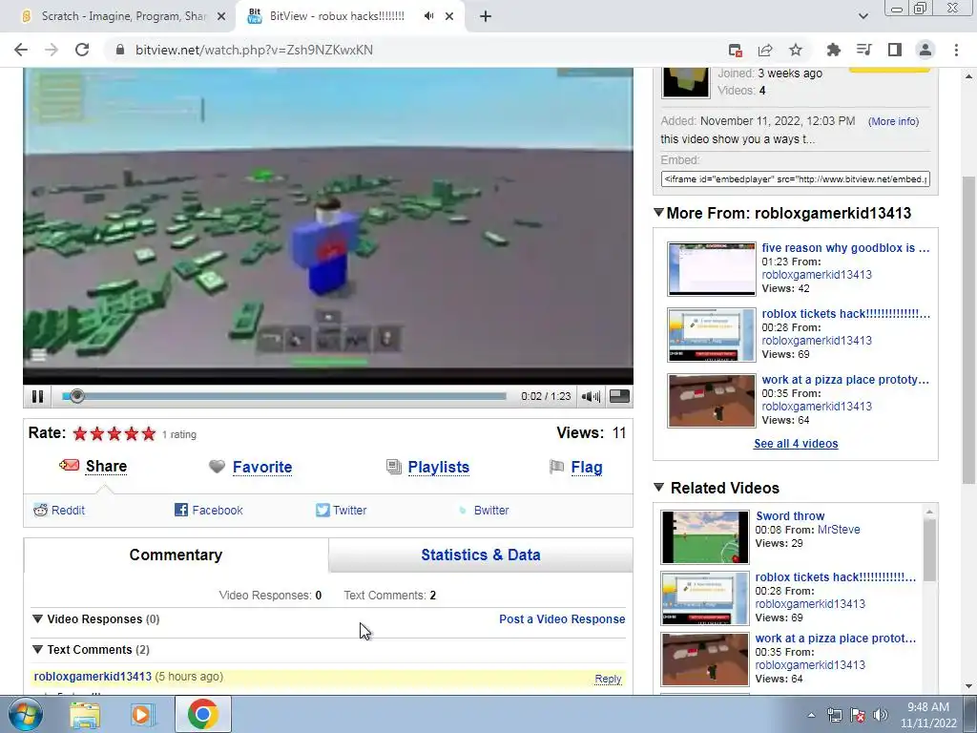Viewport: 977px width, 733px height.
Task: Click the embed code input field
Action: [796, 178]
